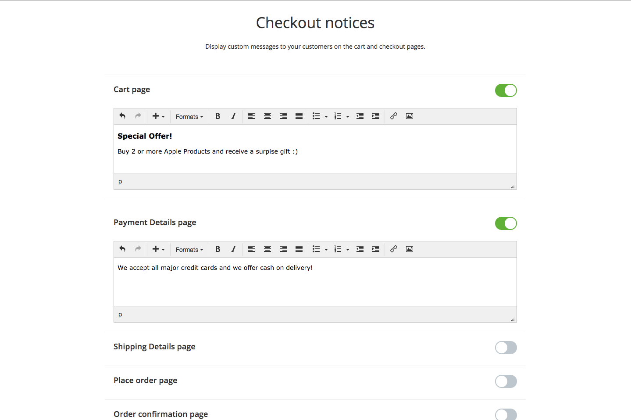Center align text in Cart page editor

pyautogui.click(x=267, y=116)
